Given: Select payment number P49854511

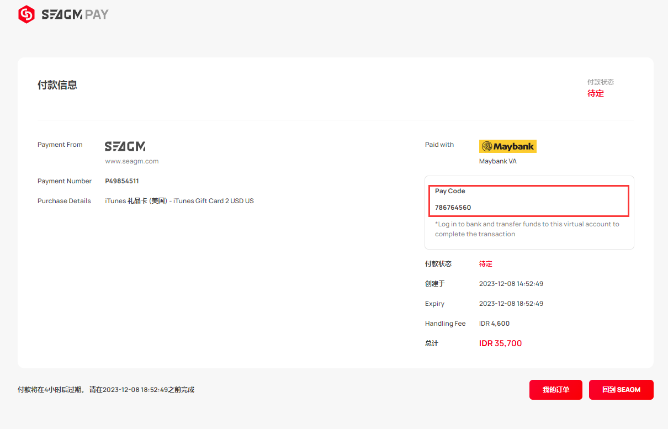Looking at the screenshot, I should click(122, 181).
